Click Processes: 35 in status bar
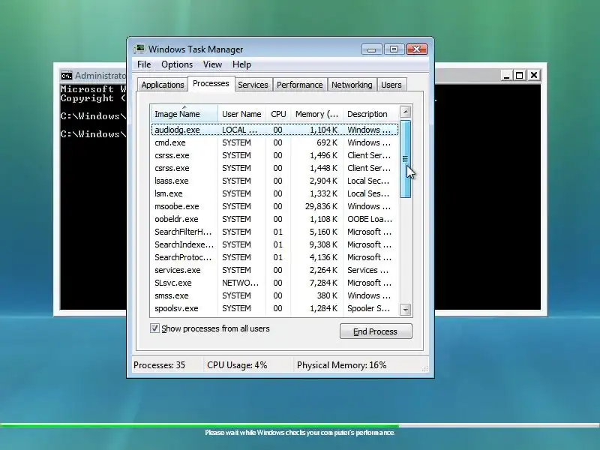Image resolution: width=600 pixels, height=450 pixels. pos(159,365)
